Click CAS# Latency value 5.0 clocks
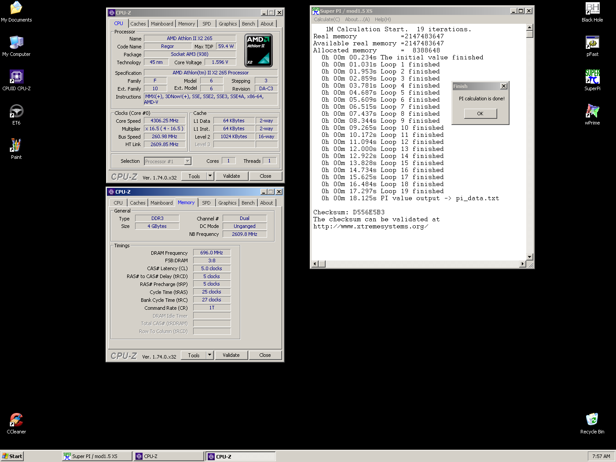Viewport: 616px width, 462px height. coord(212,268)
